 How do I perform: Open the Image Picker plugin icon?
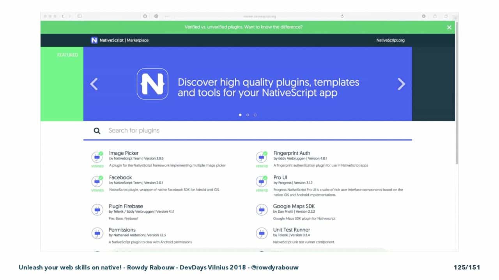point(97,157)
